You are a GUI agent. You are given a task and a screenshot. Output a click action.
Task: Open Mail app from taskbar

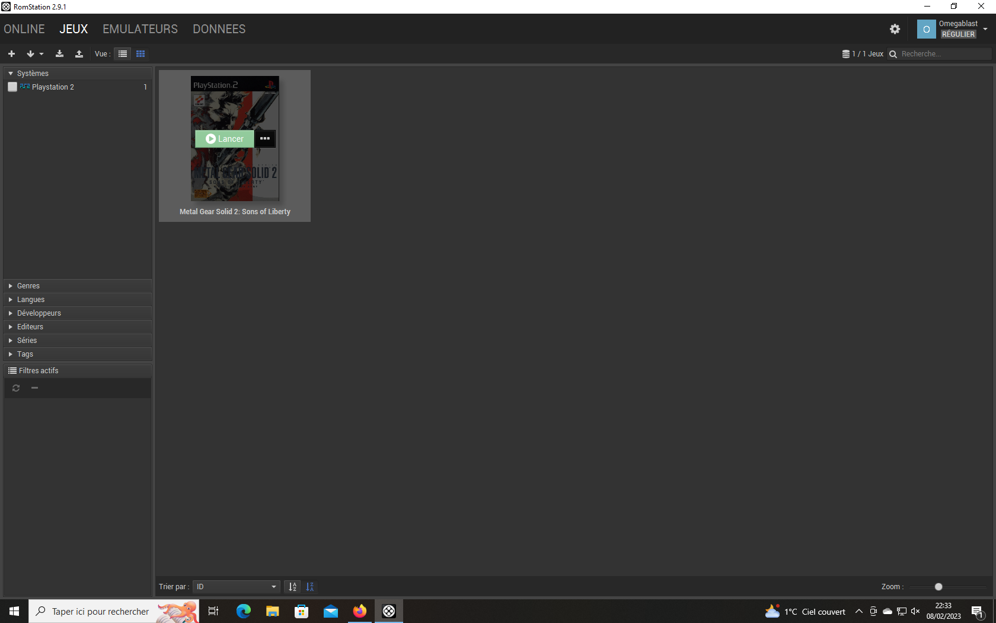[x=331, y=611]
